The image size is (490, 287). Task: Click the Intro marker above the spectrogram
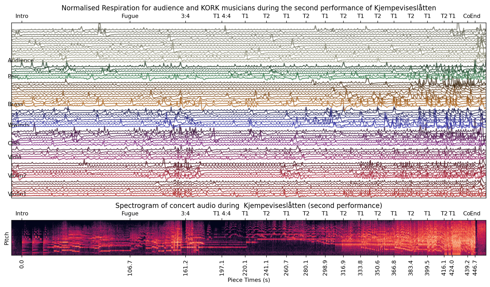click(x=22, y=213)
